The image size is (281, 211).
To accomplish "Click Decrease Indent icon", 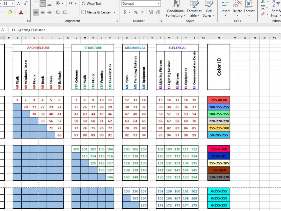I will tap(58, 12).
